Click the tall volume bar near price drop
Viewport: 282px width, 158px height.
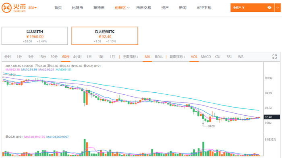(85, 148)
